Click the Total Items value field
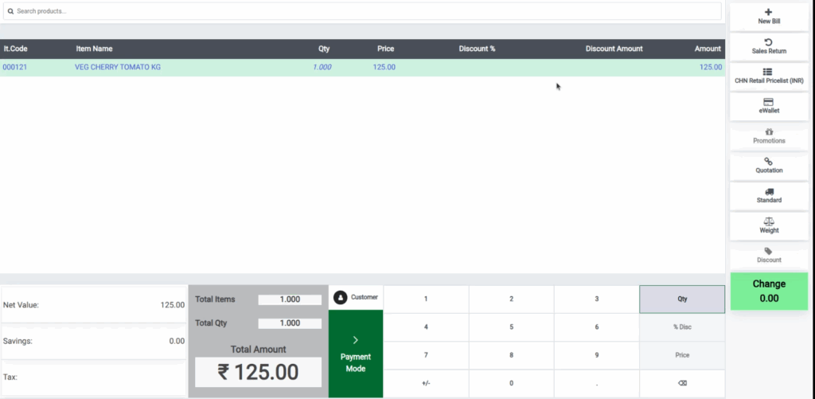815x399 pixels. click(290, 299)
